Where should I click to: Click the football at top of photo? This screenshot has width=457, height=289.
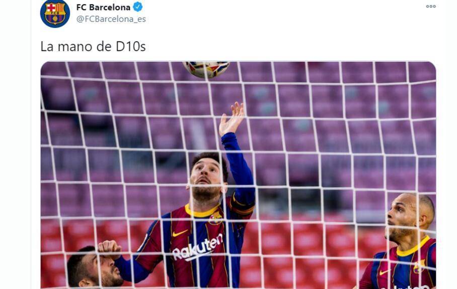click(x=206, y=69)
